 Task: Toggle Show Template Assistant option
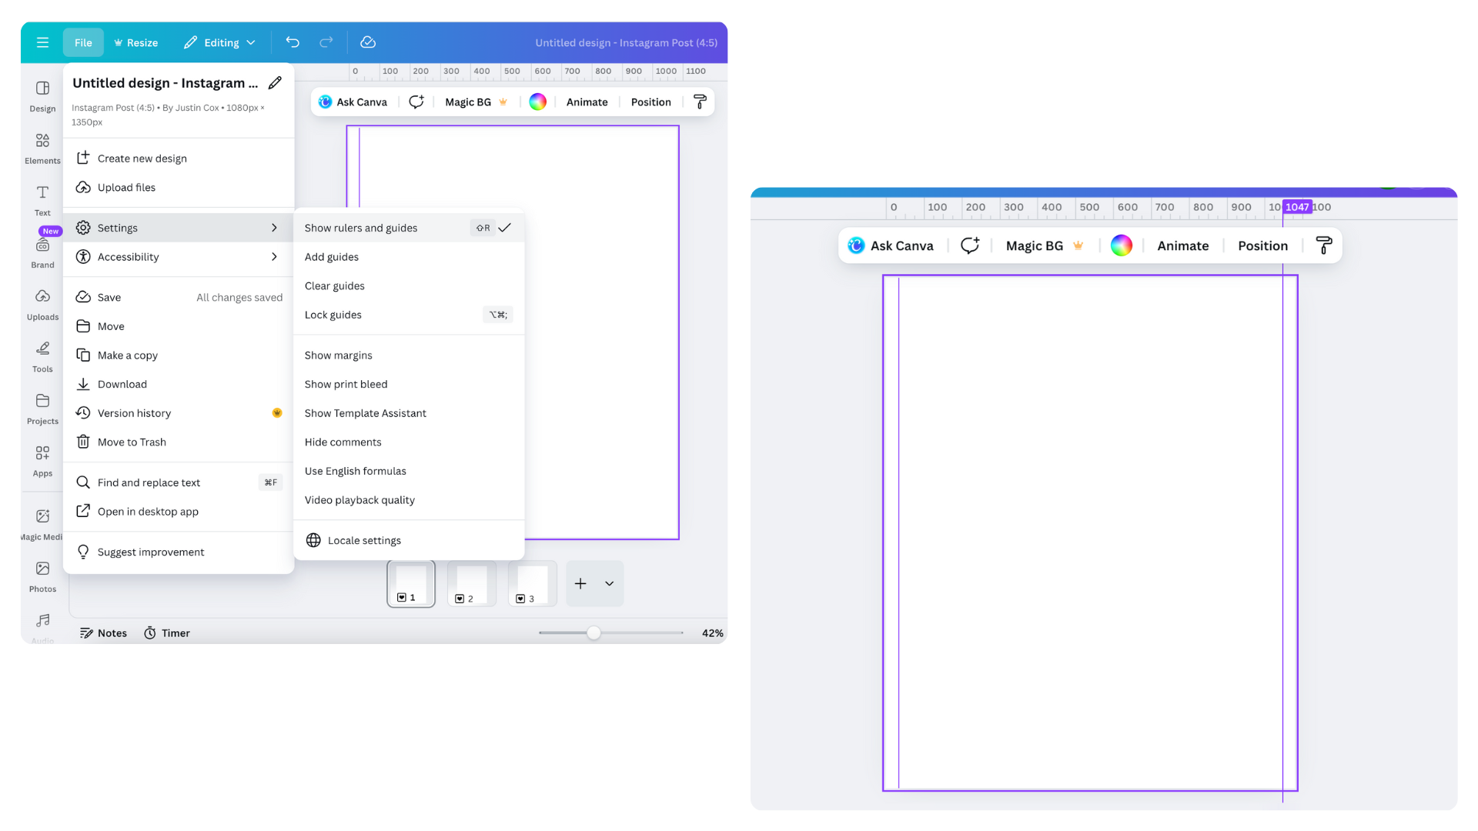point(409,413)
